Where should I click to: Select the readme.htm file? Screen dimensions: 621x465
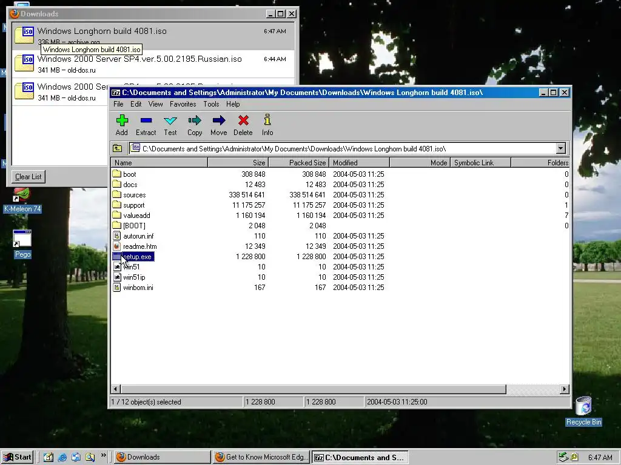140,246
